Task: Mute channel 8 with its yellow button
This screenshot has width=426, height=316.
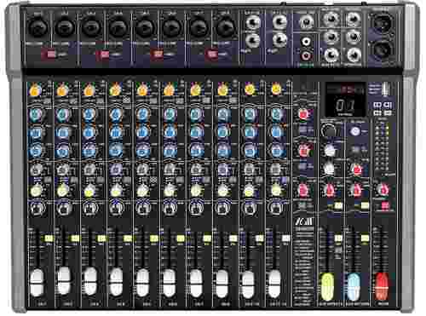Action: click(x=233, y=238)
